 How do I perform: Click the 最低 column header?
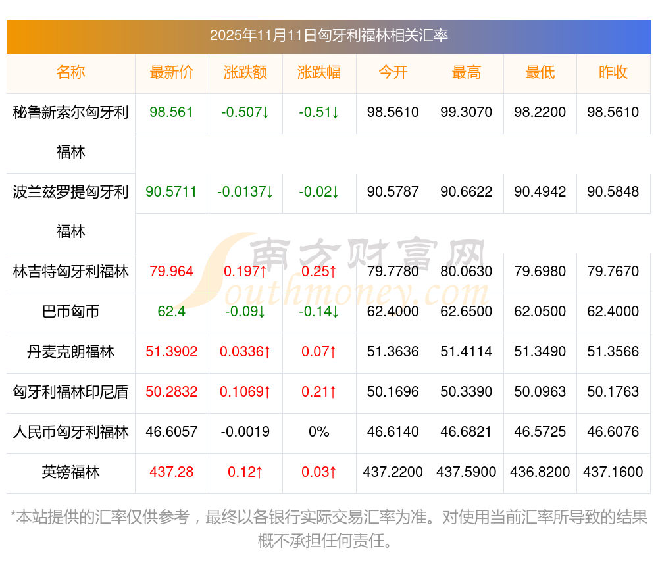coord(540,72)
